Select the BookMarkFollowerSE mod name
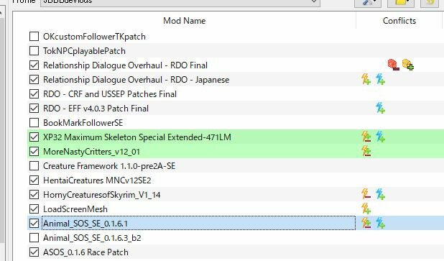The height and width of the screenshot is (261, 444). [83, 123]
